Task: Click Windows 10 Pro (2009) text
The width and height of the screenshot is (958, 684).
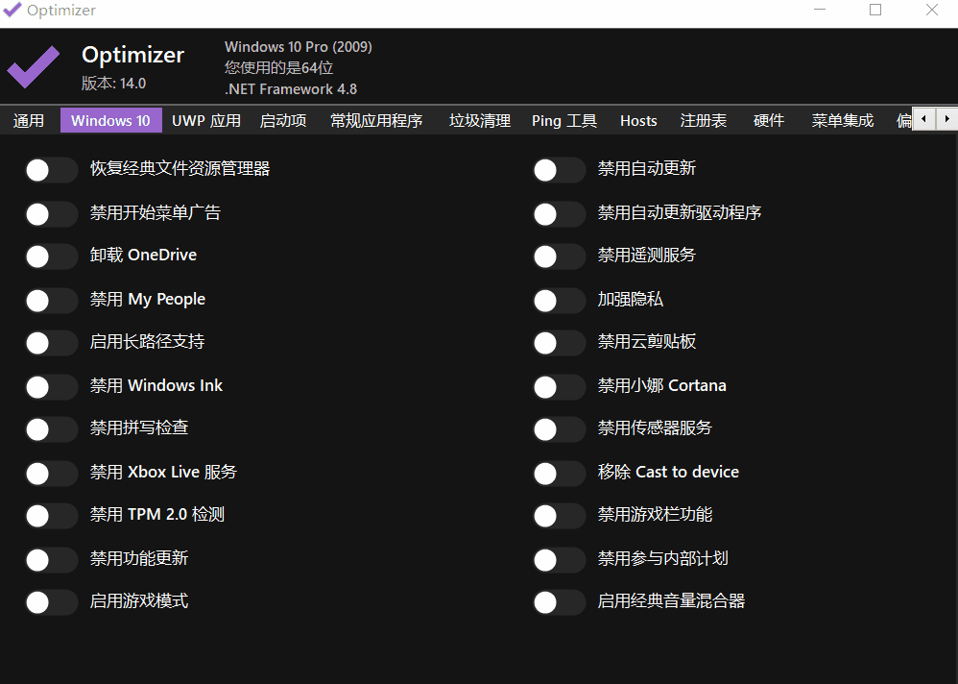Action: click(299, 47)
